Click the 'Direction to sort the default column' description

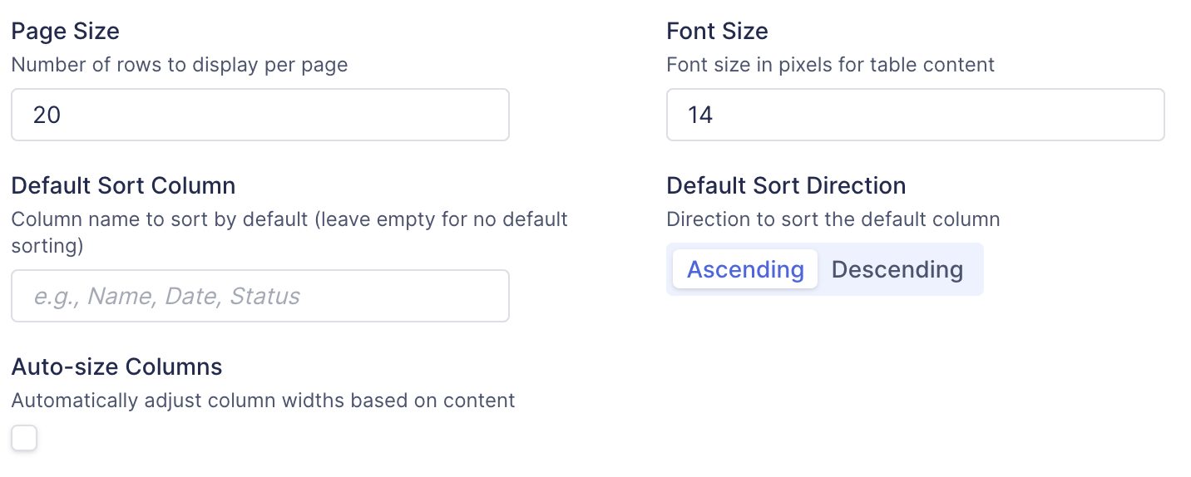tap(833, 219)
